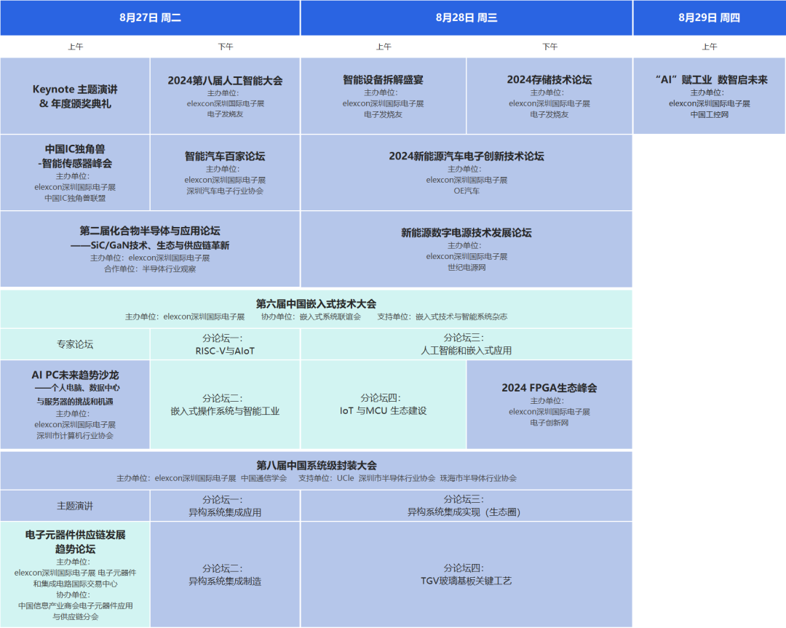Select the 2024存储技术论坛 event
This screenshot has width=786, height=628.
(x=550, y=95)
